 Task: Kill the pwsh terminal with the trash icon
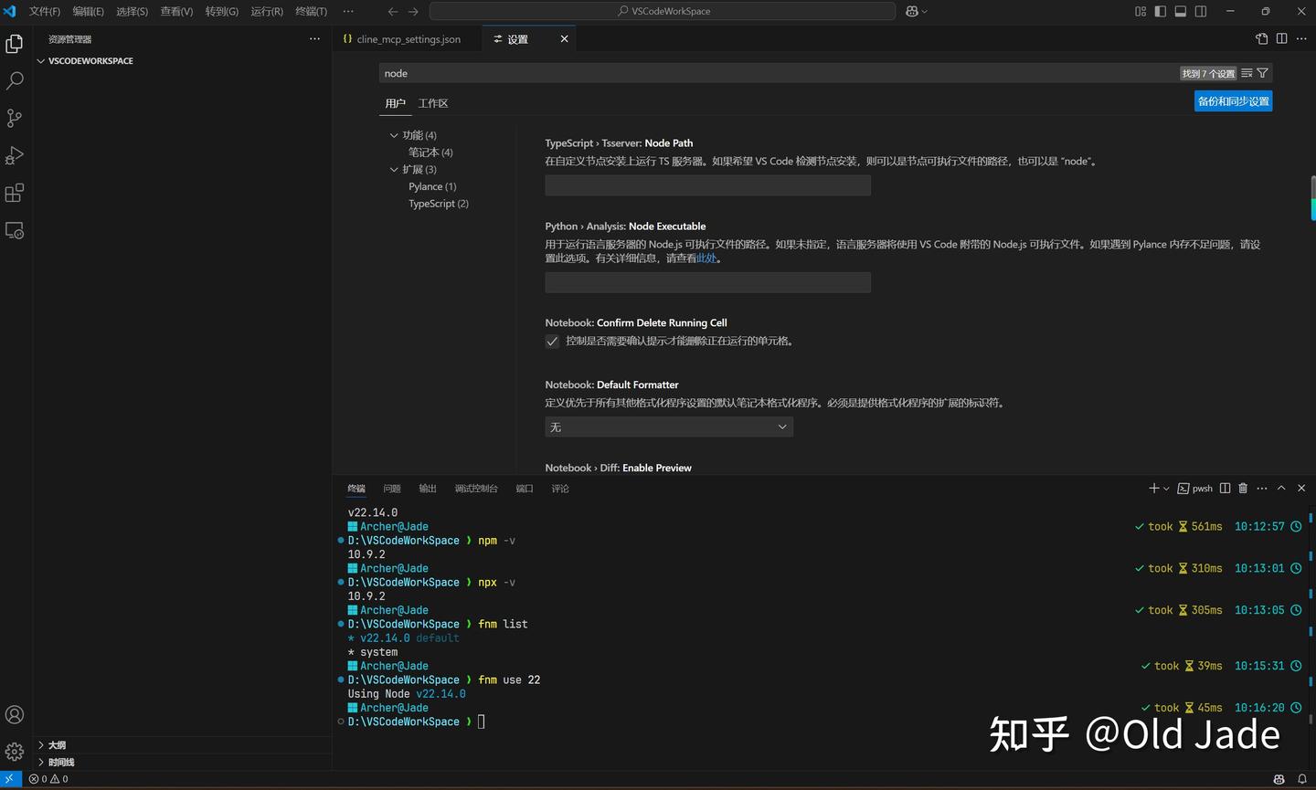1242,488
